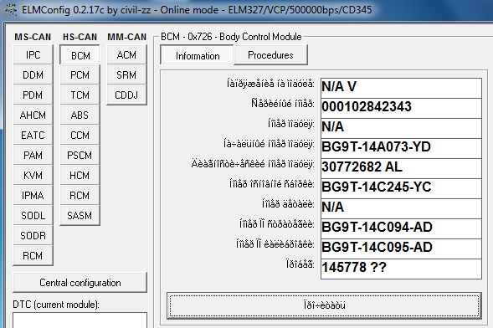This screenshot has height=328, width=493.
Task: Open the EATC module
Action: tap(33, 136)
